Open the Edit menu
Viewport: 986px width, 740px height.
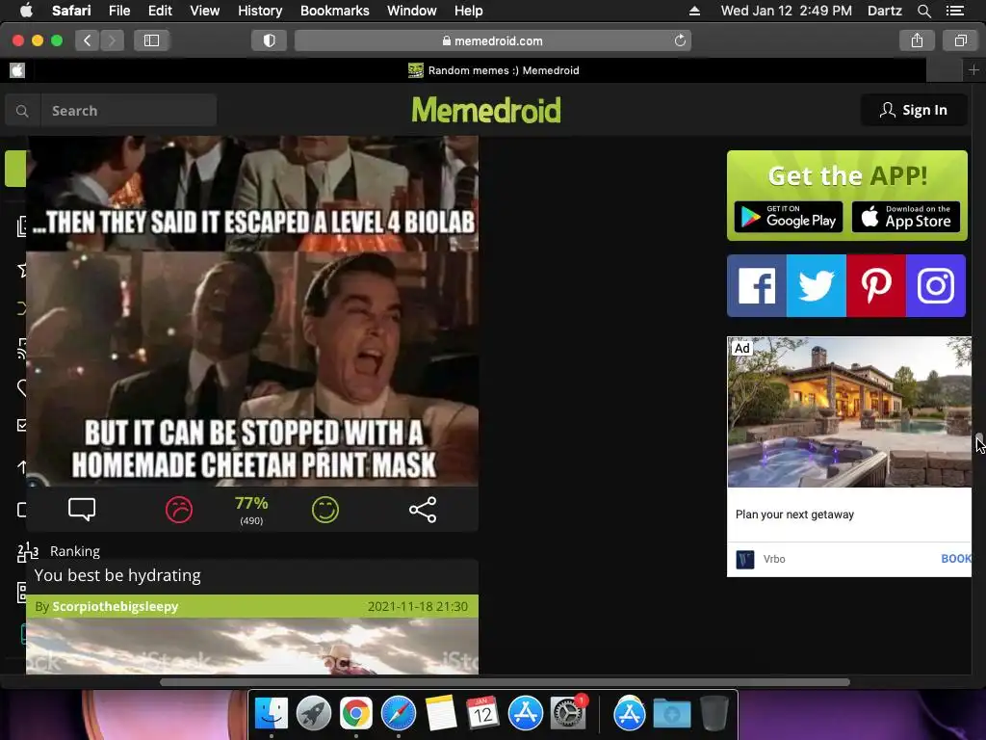(160, 11)
